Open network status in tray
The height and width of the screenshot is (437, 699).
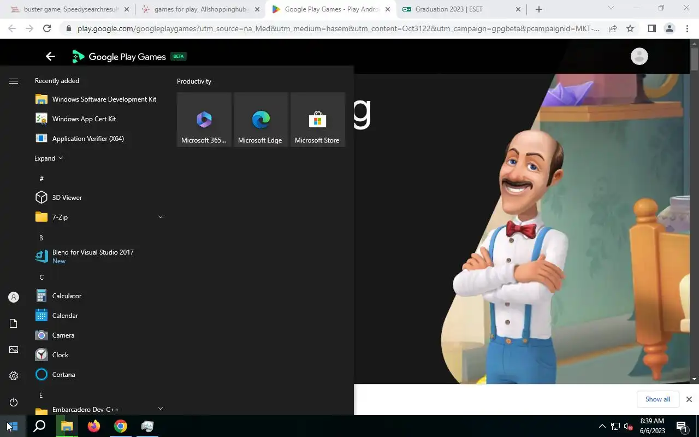615,426
